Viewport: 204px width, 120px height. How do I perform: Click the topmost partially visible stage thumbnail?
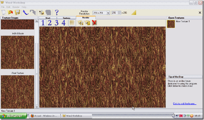[x=17, y=24]
